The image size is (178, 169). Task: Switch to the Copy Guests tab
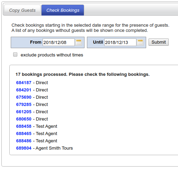[x=22, y=10]
